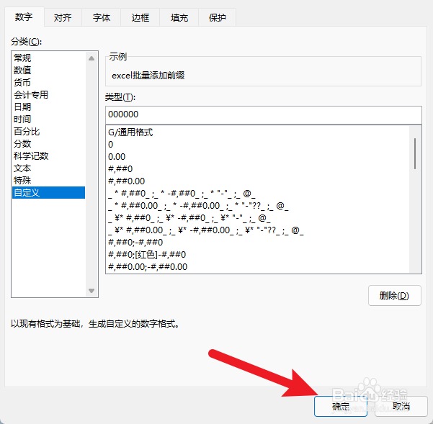Select format _ * #,##0_ ;_ * -#,##0_
The width and height of the screenshot is (433, 424).
click(x=258, y=194)
